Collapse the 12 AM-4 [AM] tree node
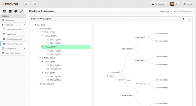This screenshot has height=106, width=196. (x=42, y=47)
